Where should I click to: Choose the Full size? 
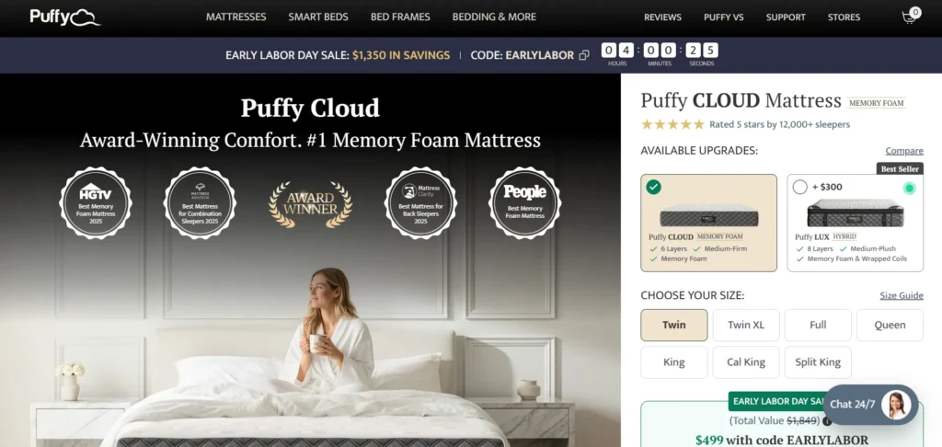(818, 325)
